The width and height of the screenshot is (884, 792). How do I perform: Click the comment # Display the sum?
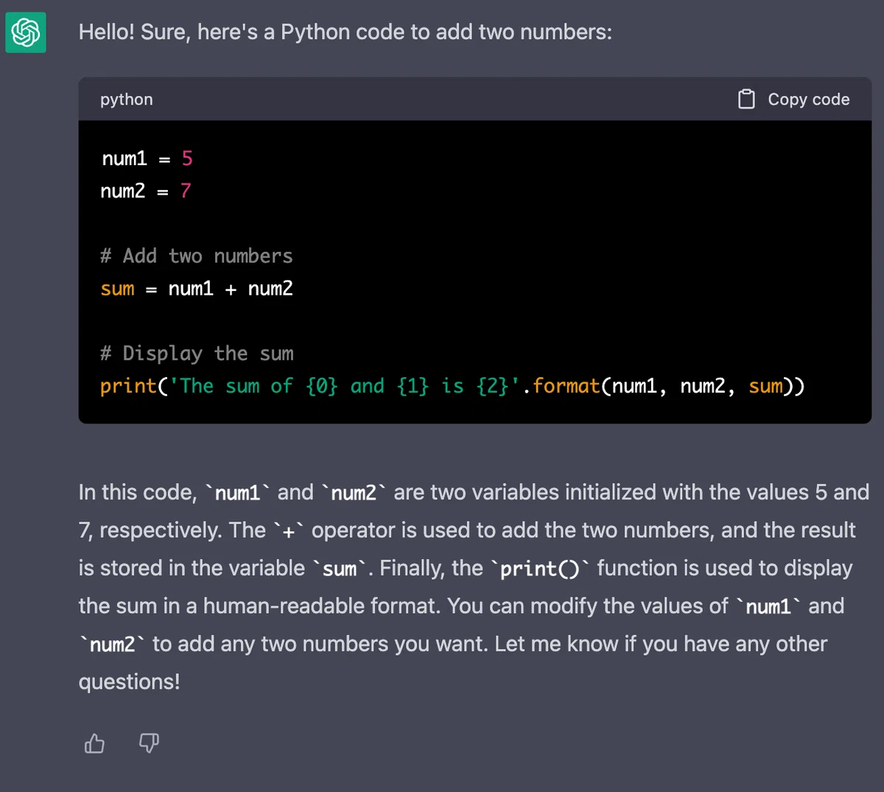(197, 354)
